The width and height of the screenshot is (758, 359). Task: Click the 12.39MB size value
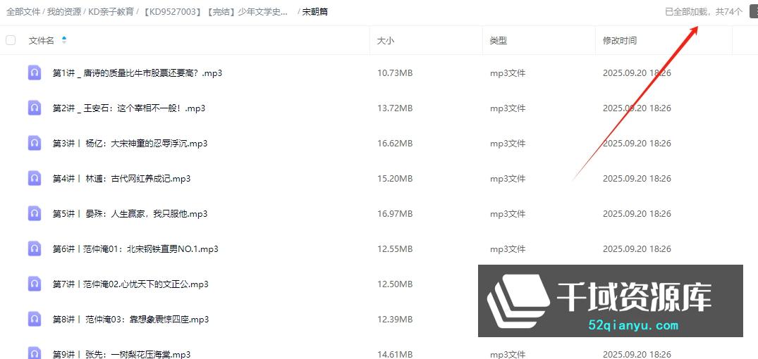395,320
